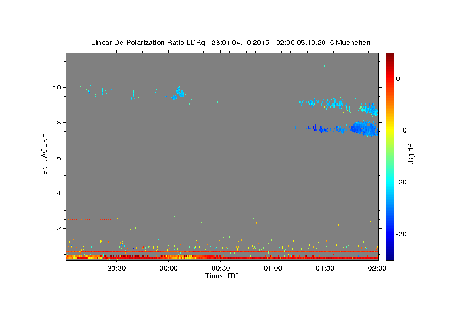The height and width of the screenshot is (312, 468).
Task: Click the colorbar value -30
Action: pyautogui.click(x=402, y=234)
